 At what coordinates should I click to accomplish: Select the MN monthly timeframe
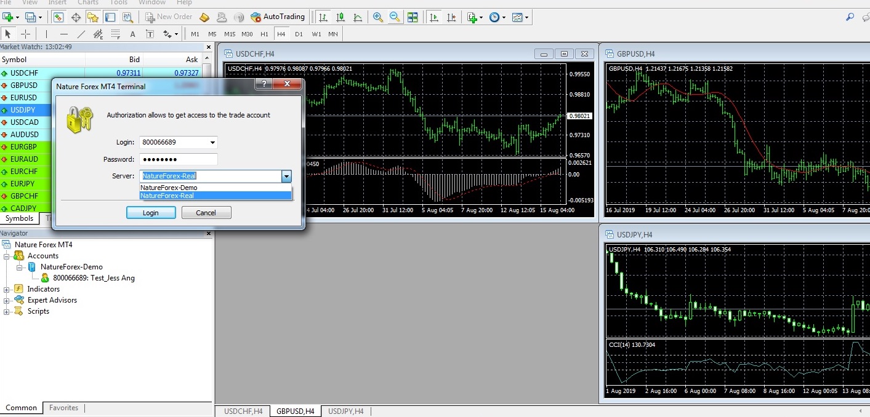tap(333, 34)
